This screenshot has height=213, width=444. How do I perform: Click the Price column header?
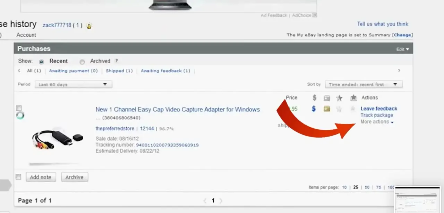click(x=292, y=98)
